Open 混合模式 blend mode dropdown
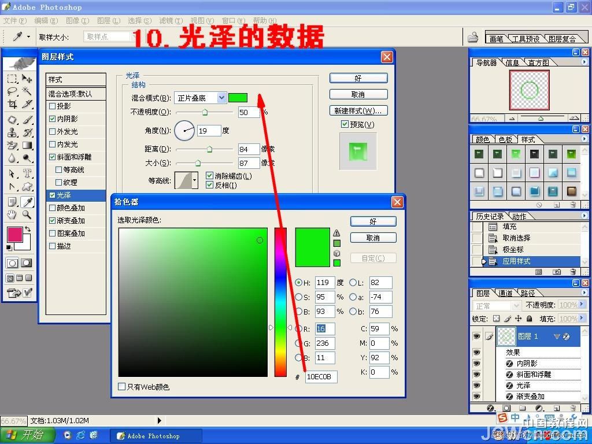This screenshot has height=444, width=592. tap(221, 98)
